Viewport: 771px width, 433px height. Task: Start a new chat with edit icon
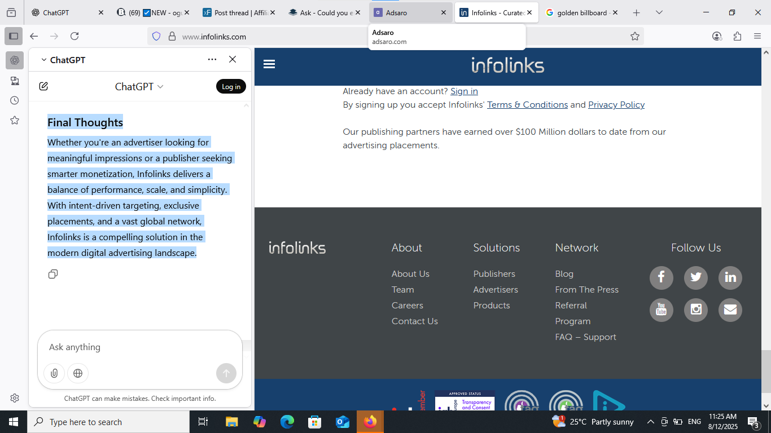click(x=43, y=86)
